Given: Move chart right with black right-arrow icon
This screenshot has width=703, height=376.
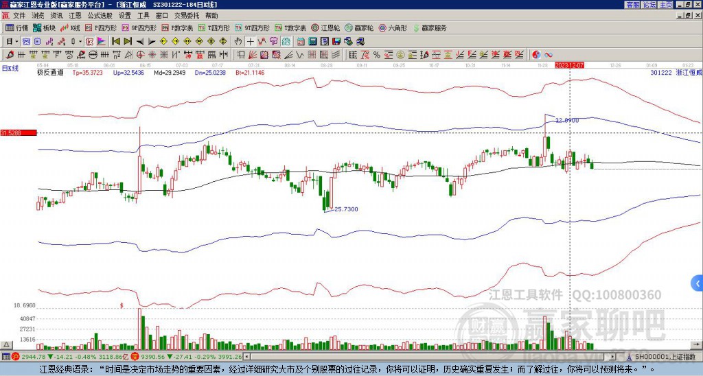Looking at the screenshot, I should [x=152, y=42].
